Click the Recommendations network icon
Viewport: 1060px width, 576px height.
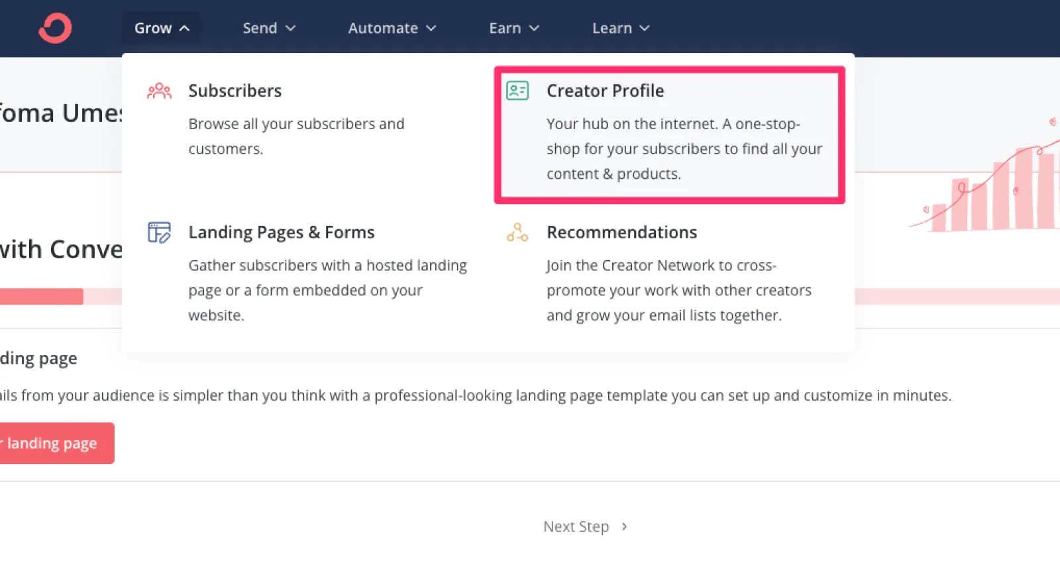[x=517, y=232]
